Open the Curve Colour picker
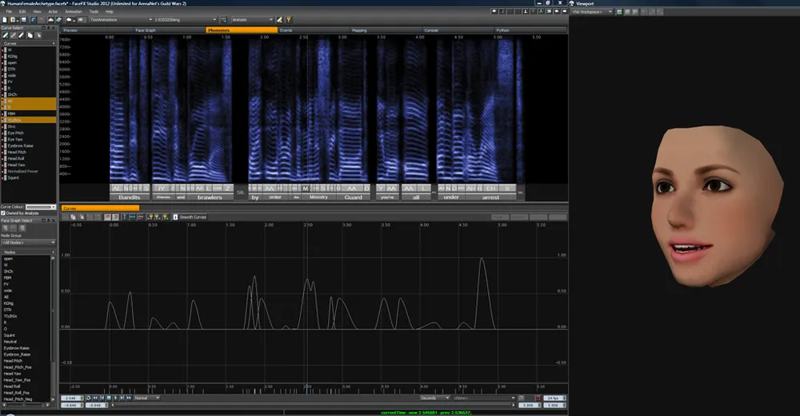Image resolution: width=800 pixels, height=416 pixels. pos(42,207)
